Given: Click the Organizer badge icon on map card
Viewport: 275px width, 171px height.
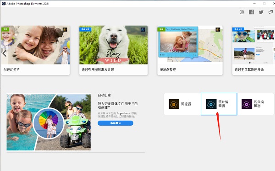Looking at the screenshot, I should click(x=218, y=30).
